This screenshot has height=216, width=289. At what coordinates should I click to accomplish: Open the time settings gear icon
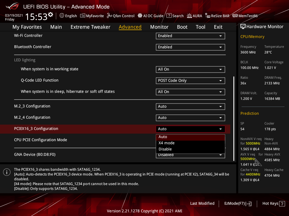pyautogui.click(x=51, y=15)
